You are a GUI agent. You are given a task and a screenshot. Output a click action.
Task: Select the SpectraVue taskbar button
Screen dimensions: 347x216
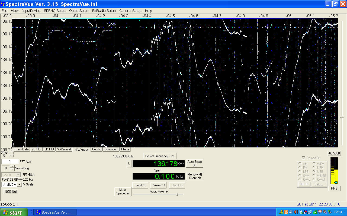(x=55, y=212)
